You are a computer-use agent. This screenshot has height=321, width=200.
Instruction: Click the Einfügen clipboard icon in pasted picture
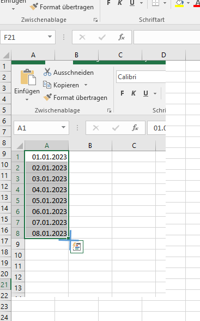(28, 77)
